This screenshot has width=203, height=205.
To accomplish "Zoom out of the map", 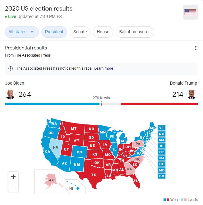I will pyautogui.click(x=13, y=187).
